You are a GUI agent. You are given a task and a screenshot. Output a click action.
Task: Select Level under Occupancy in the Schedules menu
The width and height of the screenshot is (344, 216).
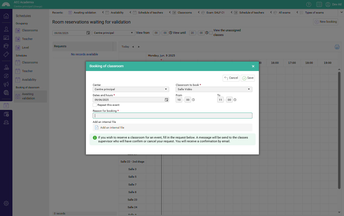[x=25, y=48]
